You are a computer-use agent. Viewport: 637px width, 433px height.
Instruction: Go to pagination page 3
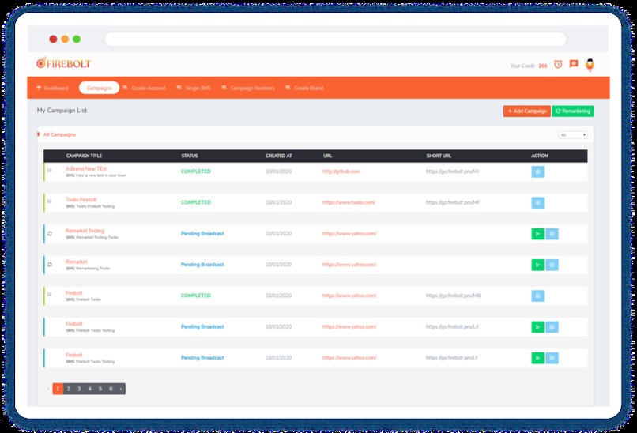(79, 389)
